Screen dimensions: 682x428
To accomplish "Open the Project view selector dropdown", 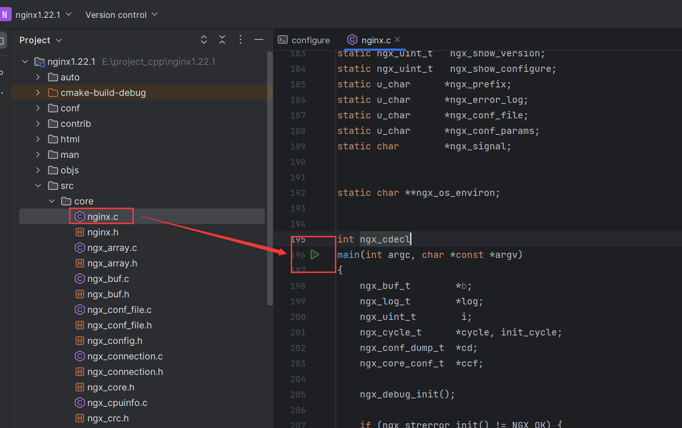I will tap(40, 40).
